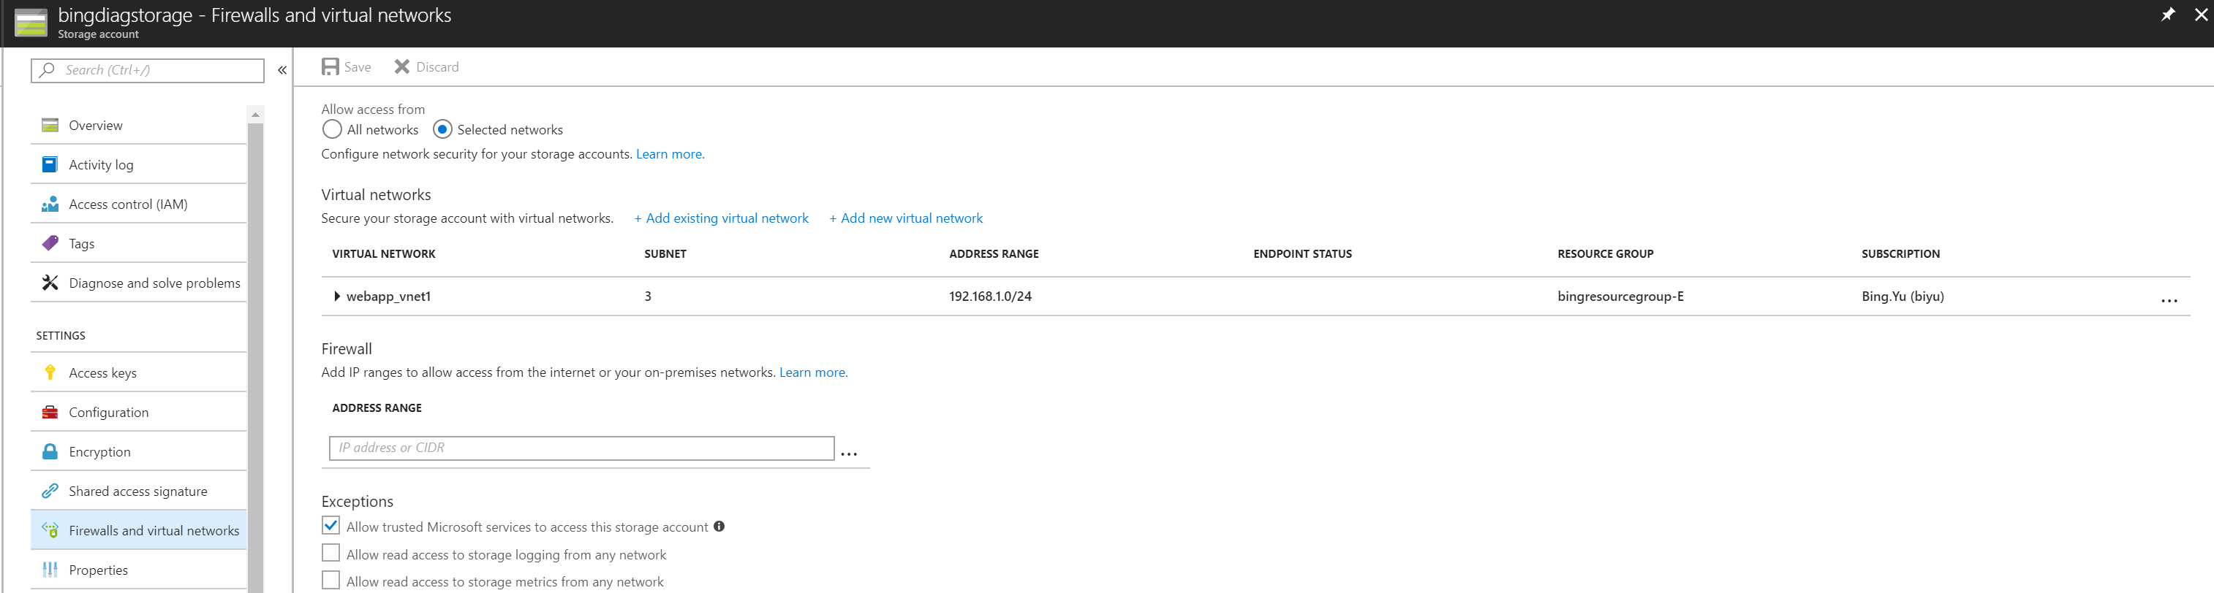The image size is (2214, 593).
Task: Open the Activity log menu item
Action: (x=101, y=165)
